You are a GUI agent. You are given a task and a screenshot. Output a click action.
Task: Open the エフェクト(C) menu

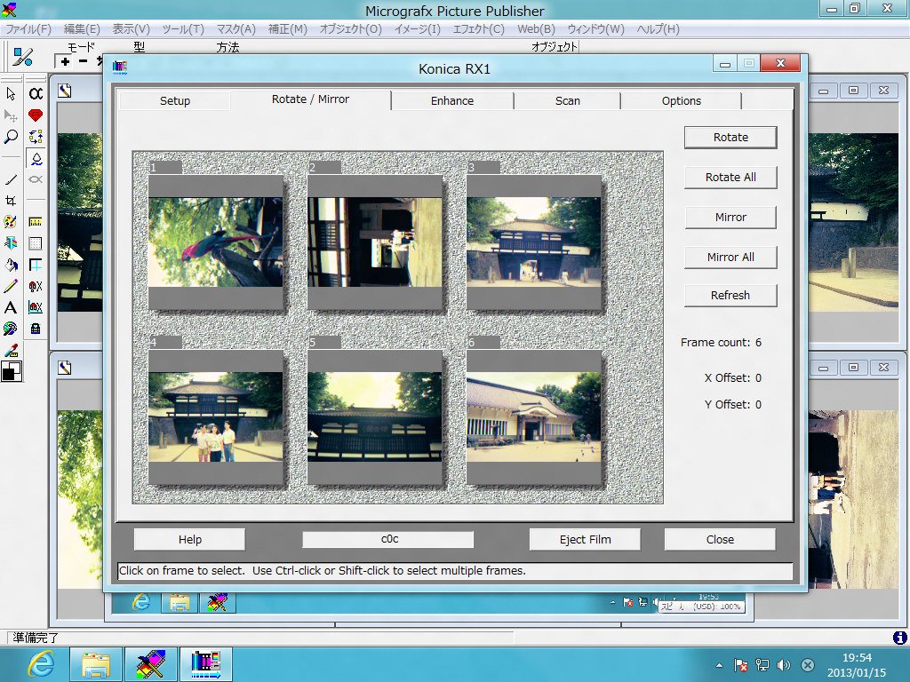[x=478, y=29]
